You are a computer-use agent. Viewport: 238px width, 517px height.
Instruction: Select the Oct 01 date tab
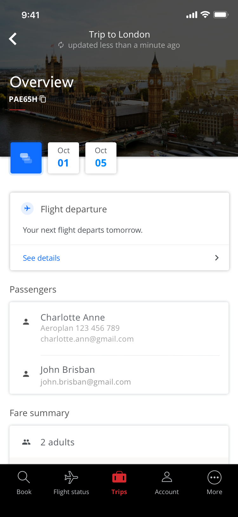pos(63,158)
